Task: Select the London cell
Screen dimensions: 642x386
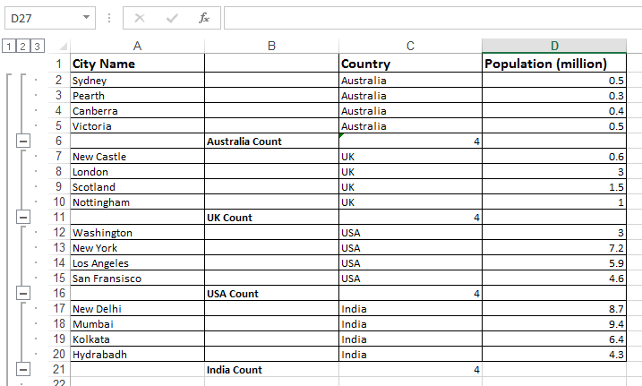Action: pos(138,172)
